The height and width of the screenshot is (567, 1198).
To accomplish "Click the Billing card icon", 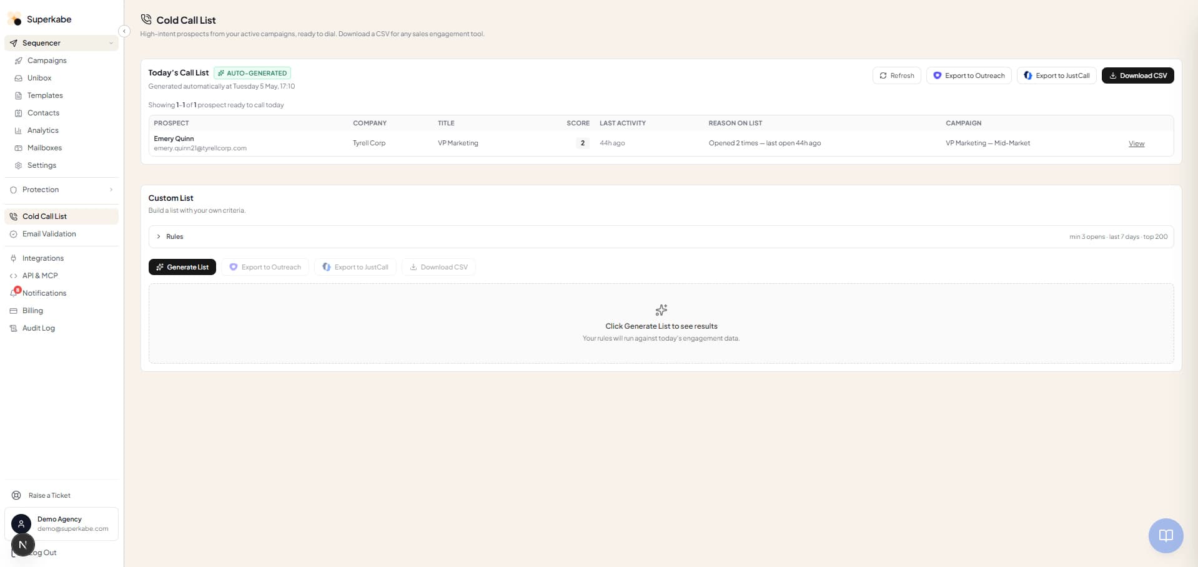I will (13, 311).
